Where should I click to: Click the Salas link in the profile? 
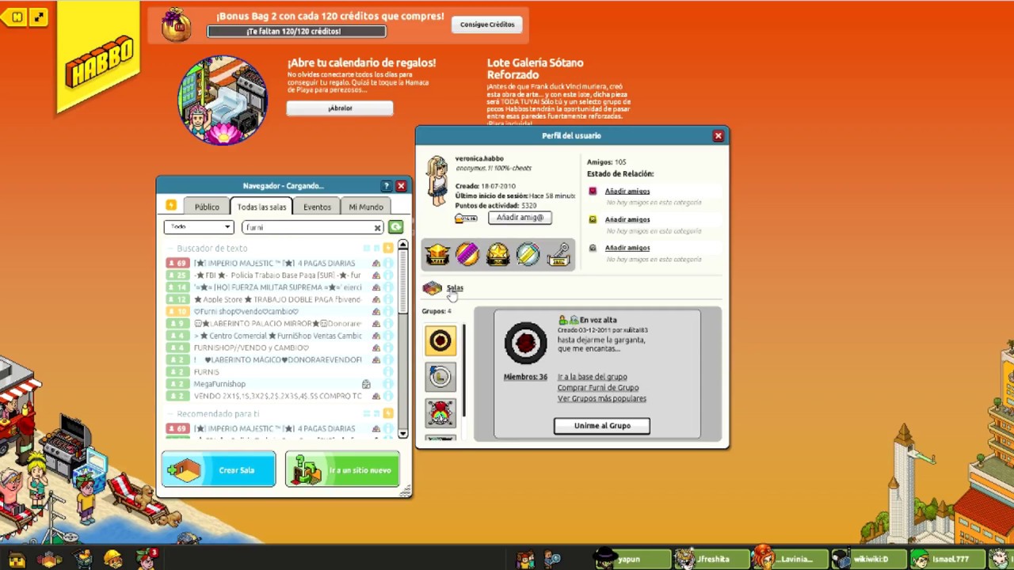pos(455,288)
